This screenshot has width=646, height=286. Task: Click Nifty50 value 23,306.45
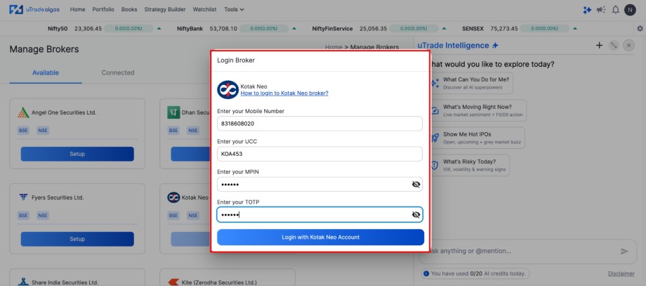click(88, 28)
